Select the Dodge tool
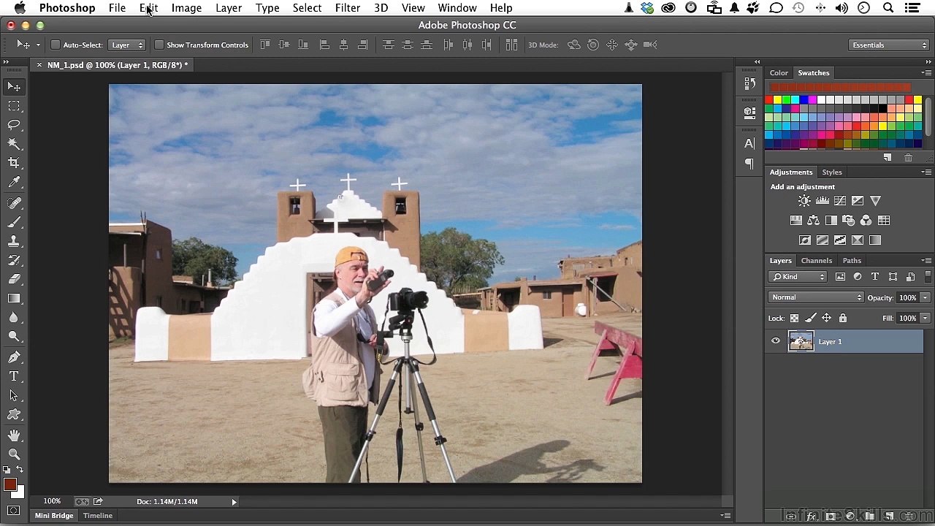The image size is (935, 526). point(14,336)
